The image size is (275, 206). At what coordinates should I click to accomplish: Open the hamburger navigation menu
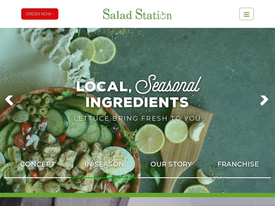tap(247, 14)
